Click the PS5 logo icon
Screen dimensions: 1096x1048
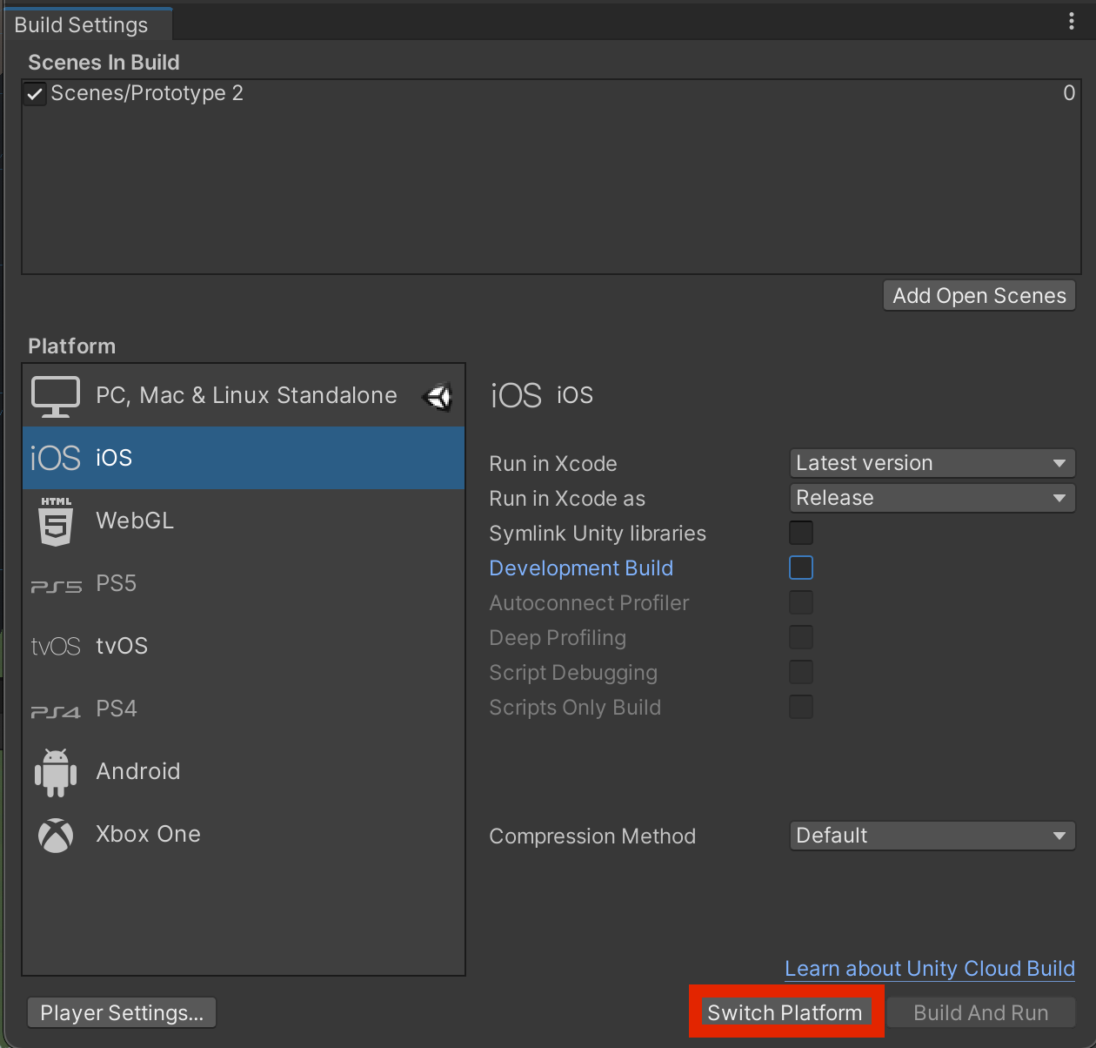pos(56,587)
